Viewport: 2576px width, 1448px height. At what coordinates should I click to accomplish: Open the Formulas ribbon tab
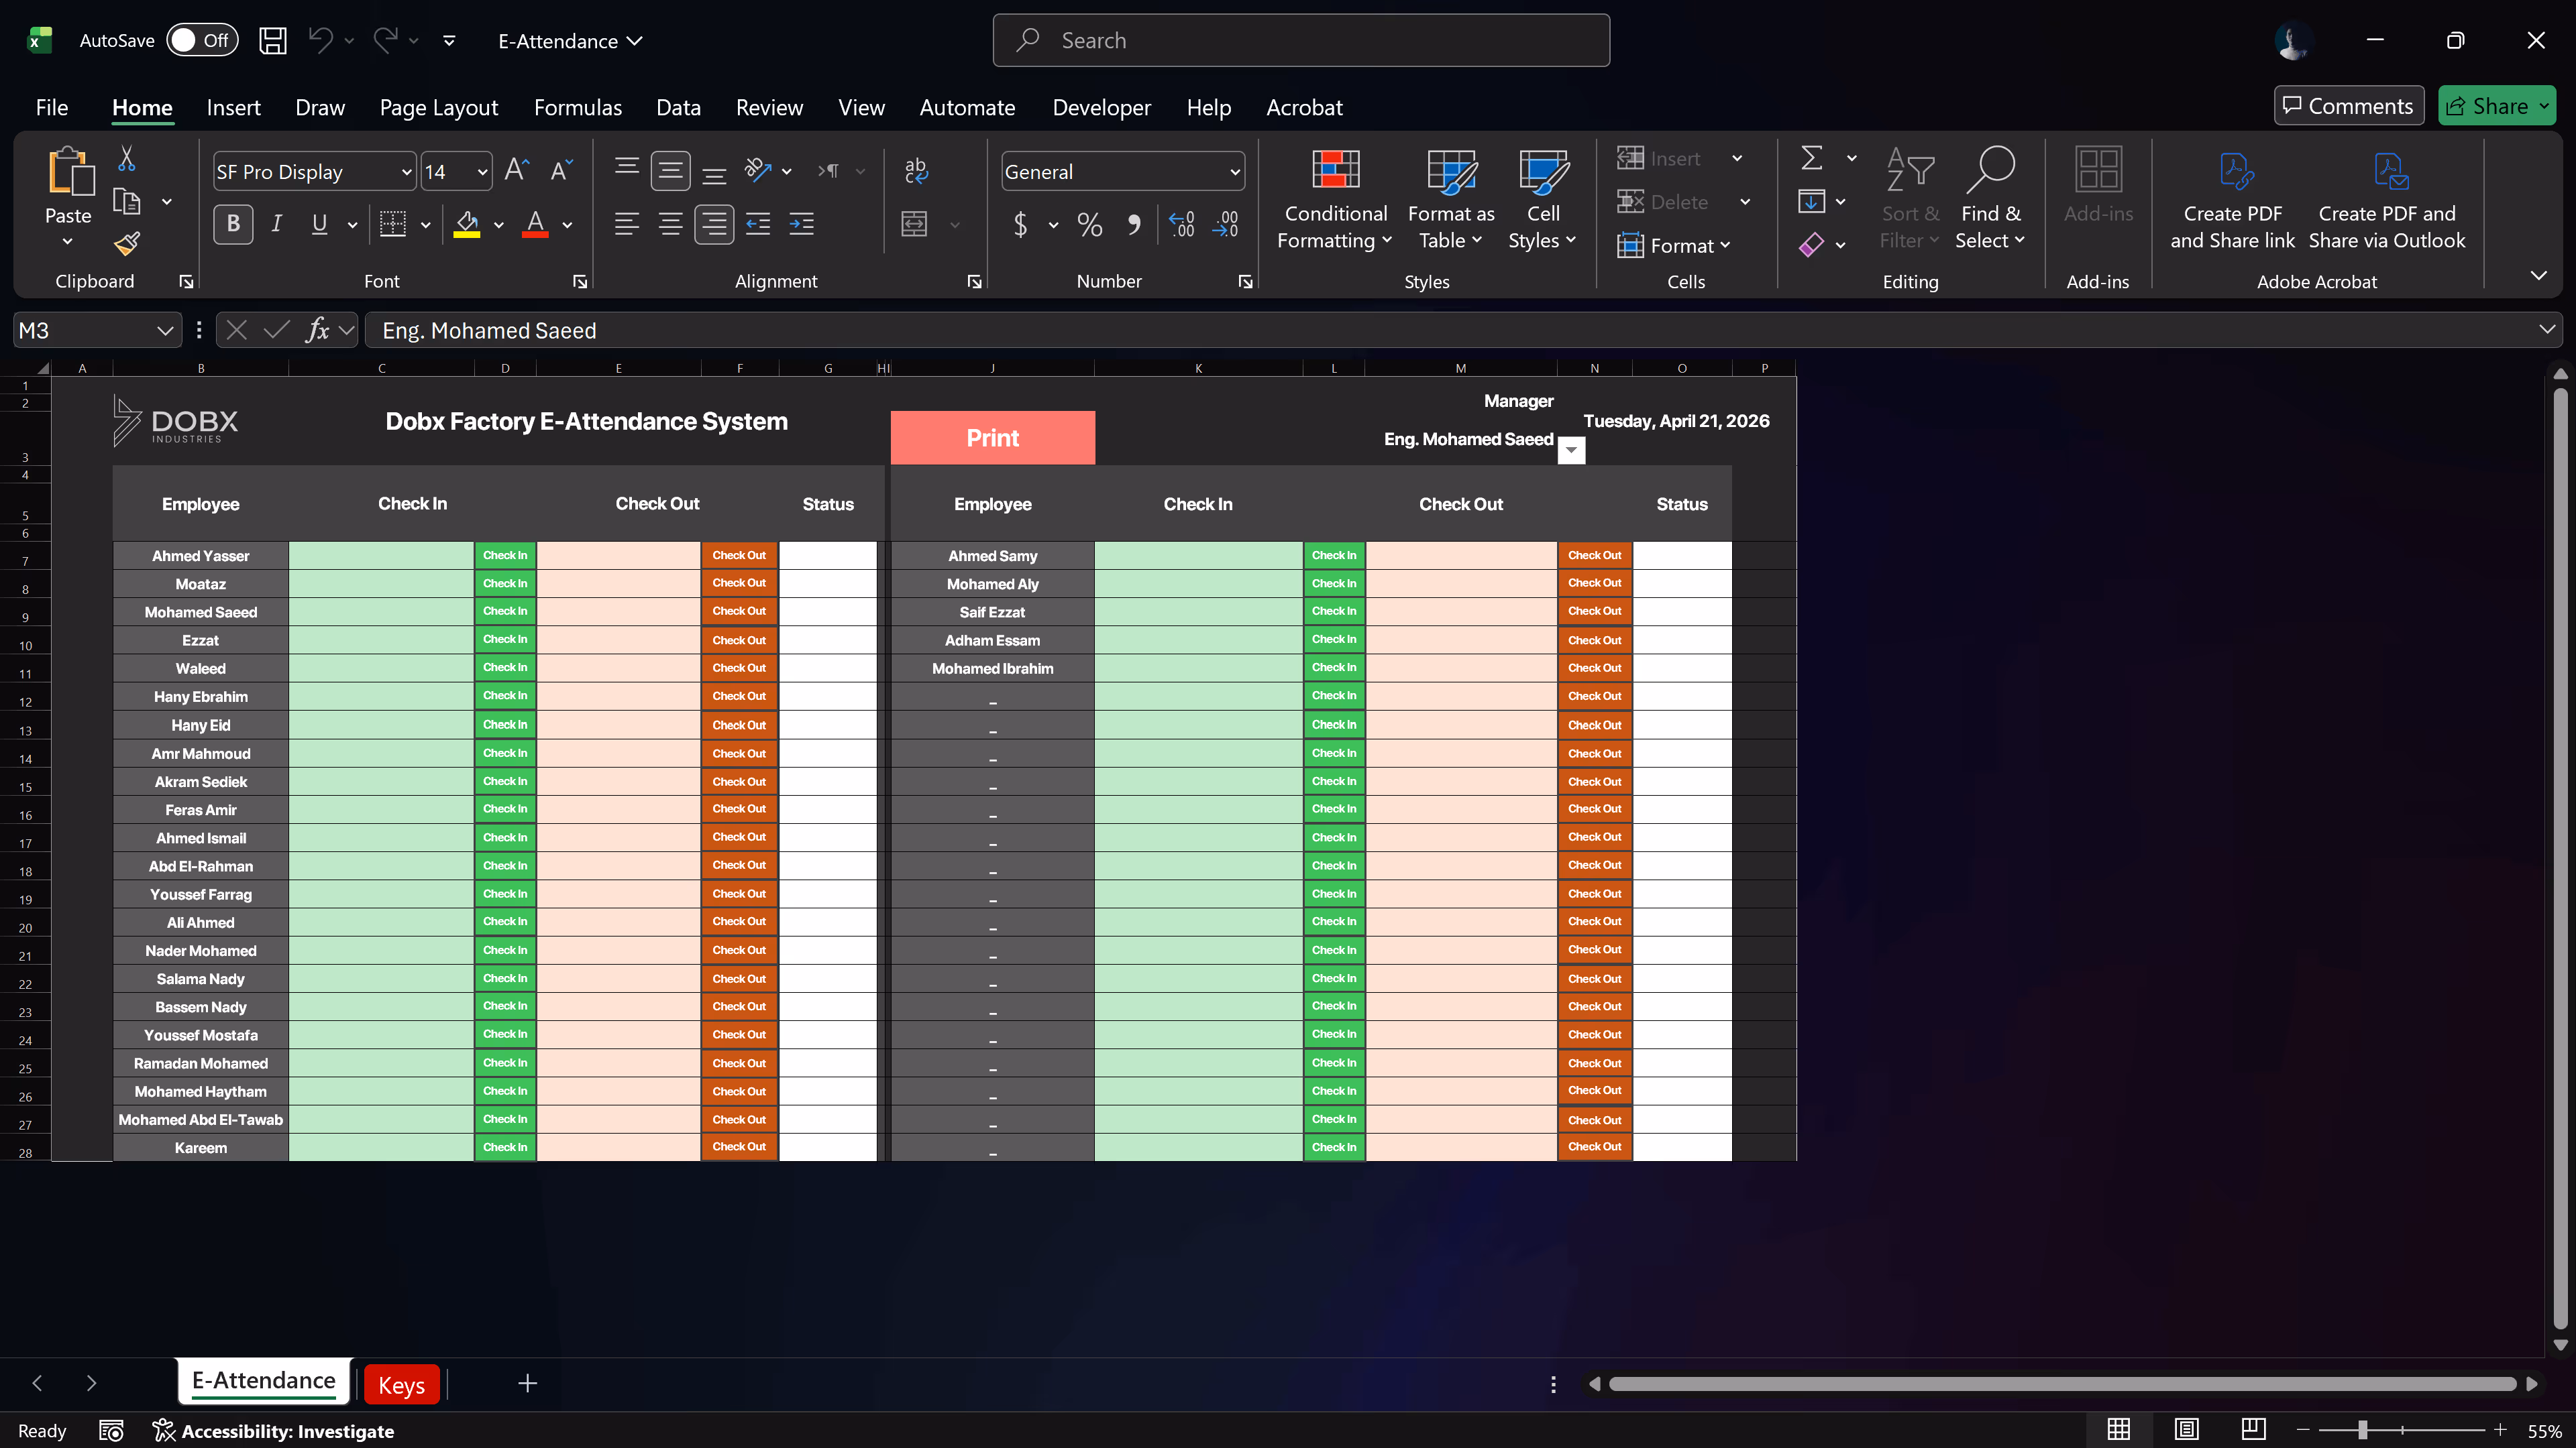[x=578, y=108]
